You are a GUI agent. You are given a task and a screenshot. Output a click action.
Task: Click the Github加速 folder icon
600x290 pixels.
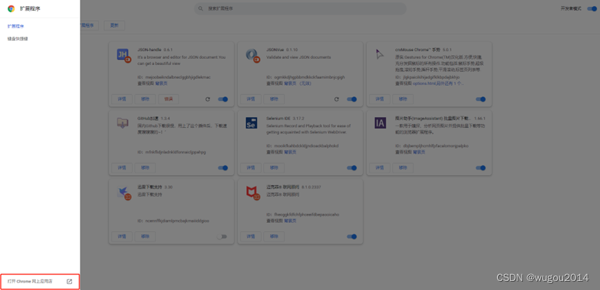[123, 123]
